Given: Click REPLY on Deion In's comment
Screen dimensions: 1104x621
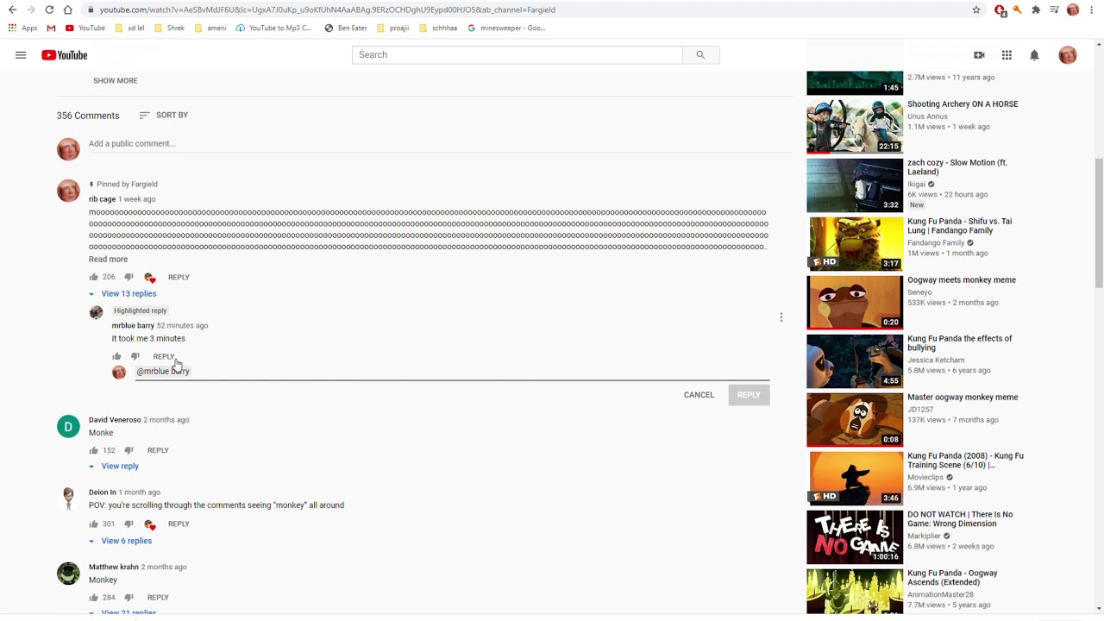Looking at the screenshot, I should [x=179, y=524].
